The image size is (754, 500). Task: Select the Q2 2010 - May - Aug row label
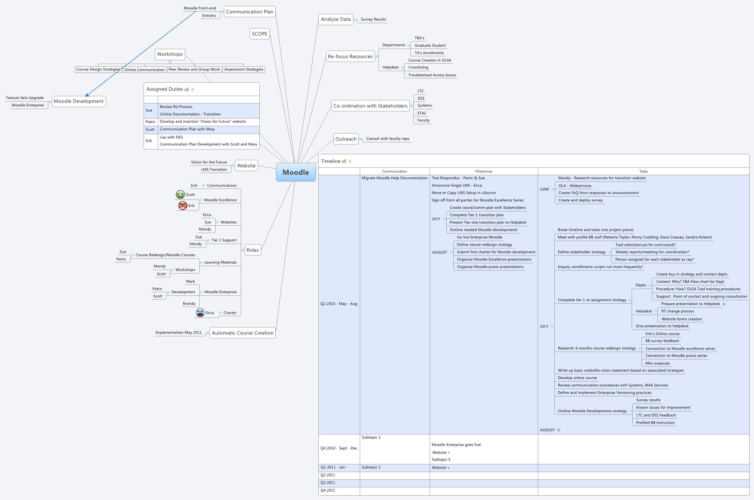tap(339, 303)
